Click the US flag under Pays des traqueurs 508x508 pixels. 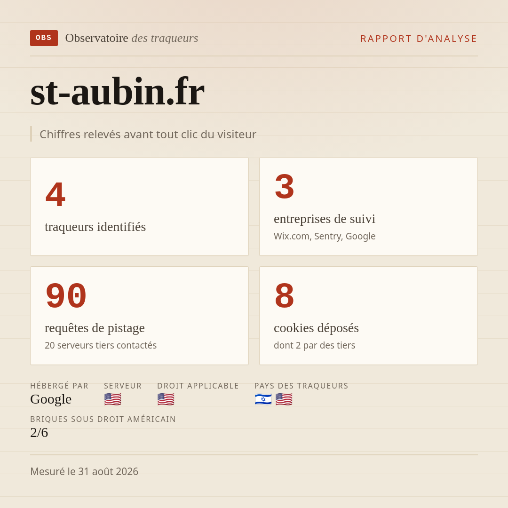(284, 399)
